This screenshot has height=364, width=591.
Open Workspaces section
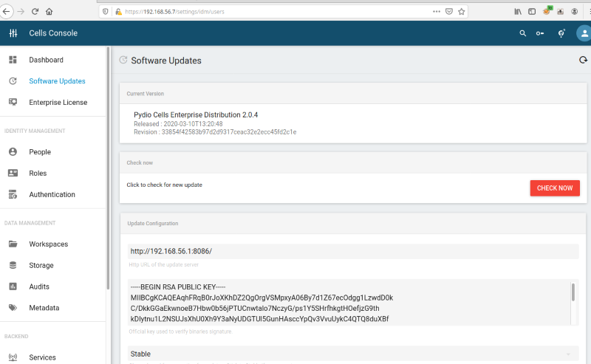pos(48,244)
